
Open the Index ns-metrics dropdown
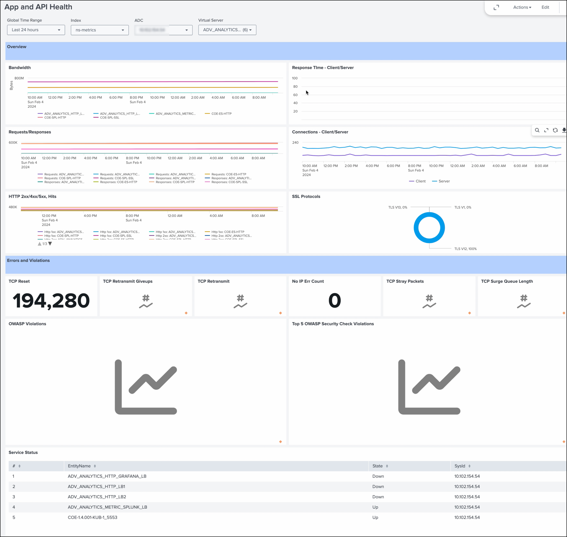pyautogui.click(x=100, y=30)
